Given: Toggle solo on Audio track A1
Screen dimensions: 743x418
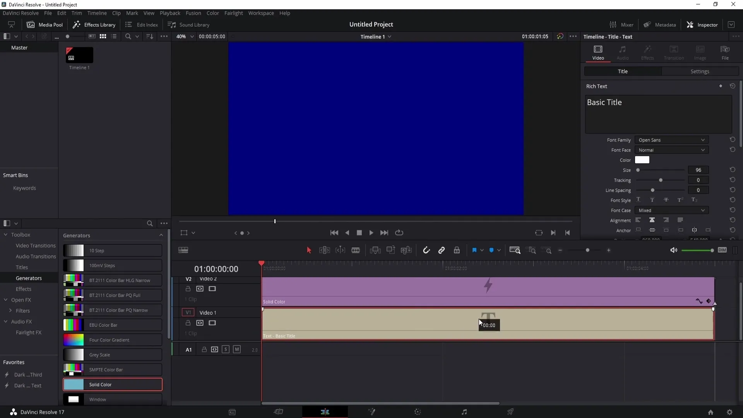Looking at the screenshot, I should [x=226, y=349].
